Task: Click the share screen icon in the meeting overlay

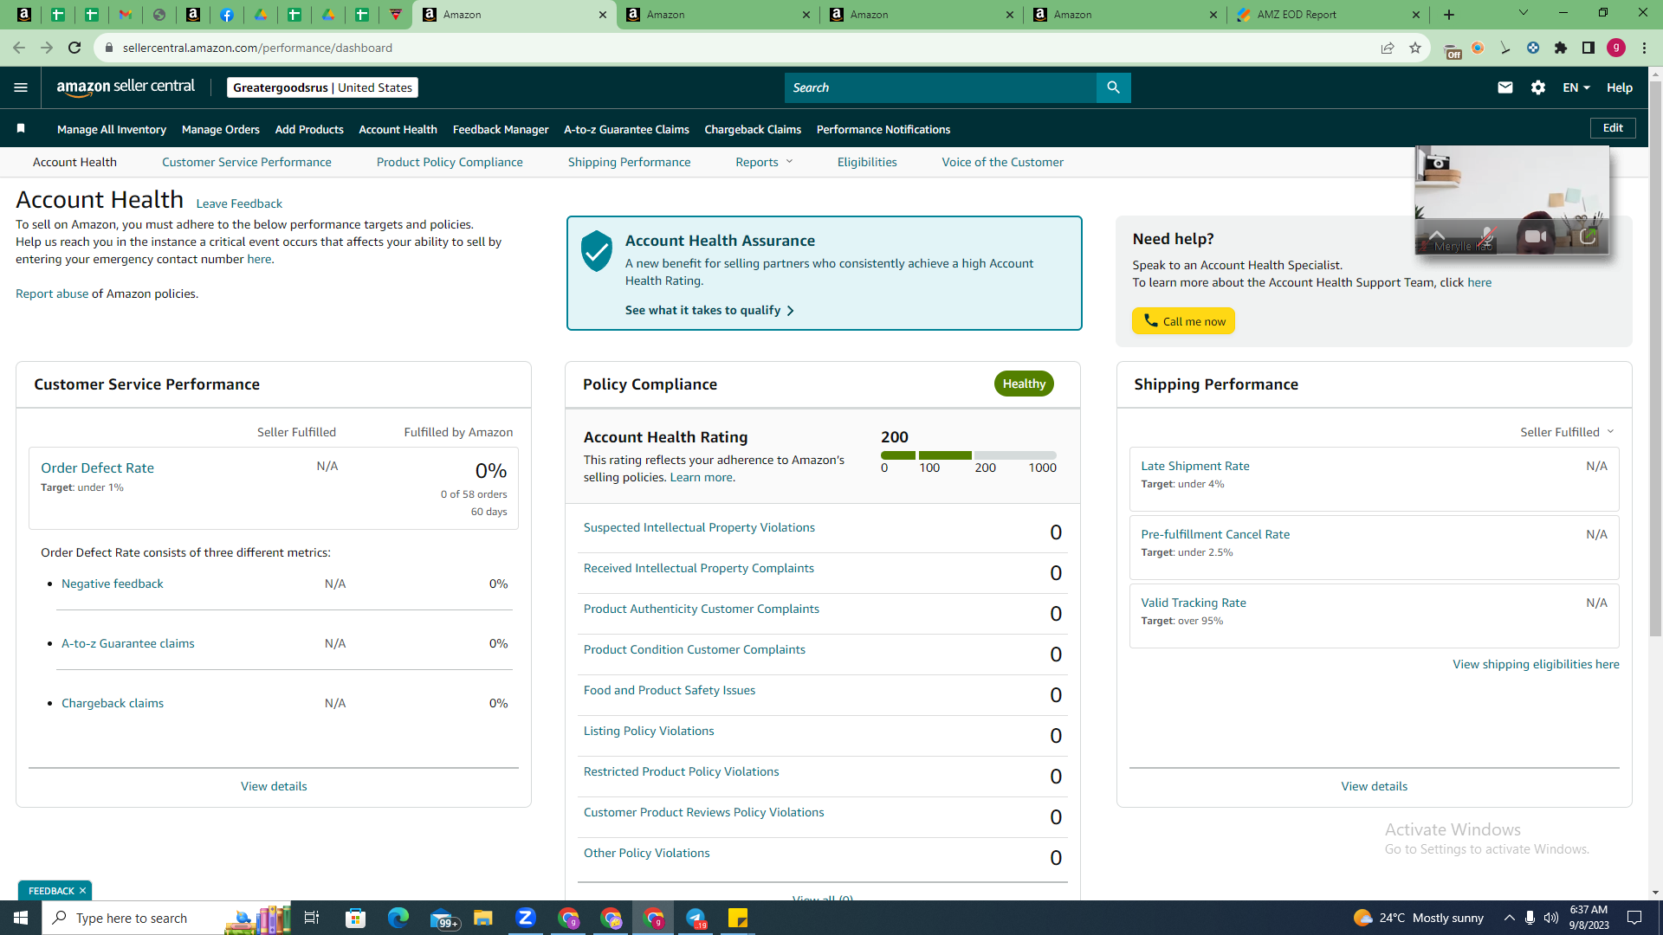Action: 1588,236
